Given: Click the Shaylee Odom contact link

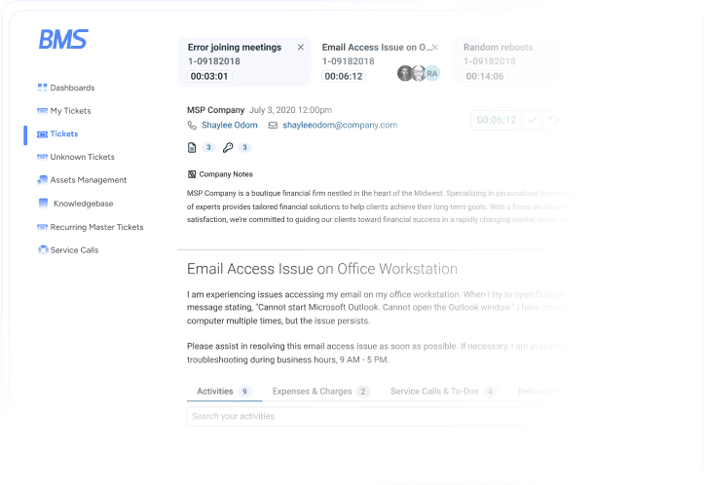Looking at the screenshot, I should pyautogui.click(x=230, y=126).
